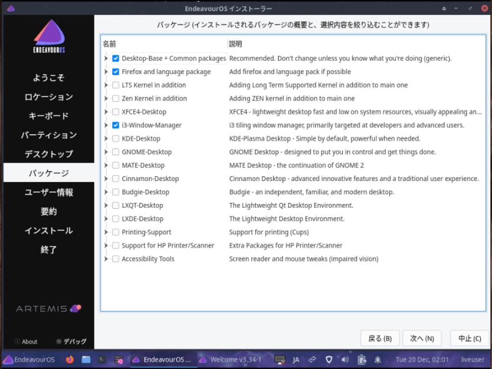Go to the デスクトップ step in the sidebar
492x369 pixels.
[48, 154]
